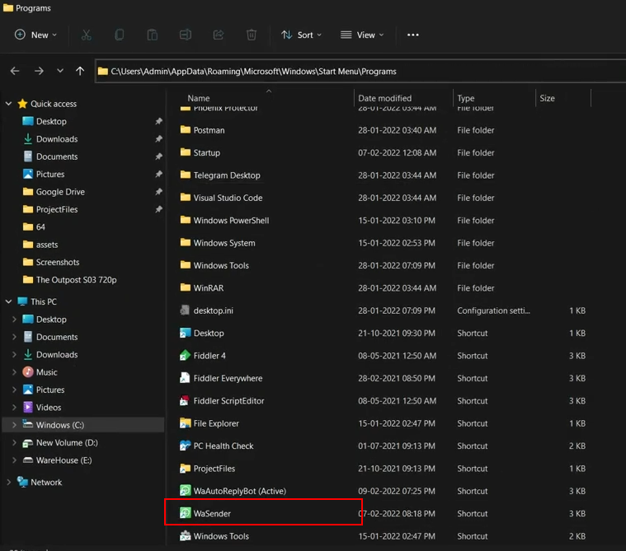Collapse the Quick access section

point(9,104)
